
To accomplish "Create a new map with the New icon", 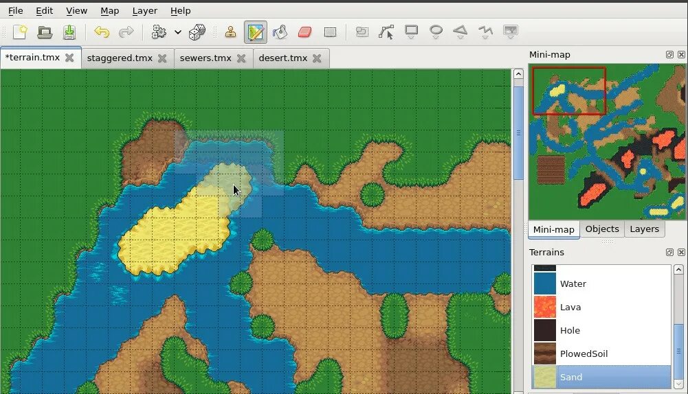I will pos(20,32).
